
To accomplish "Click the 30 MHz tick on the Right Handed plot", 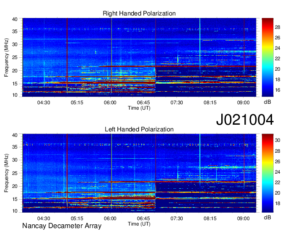I will [15, 44].
